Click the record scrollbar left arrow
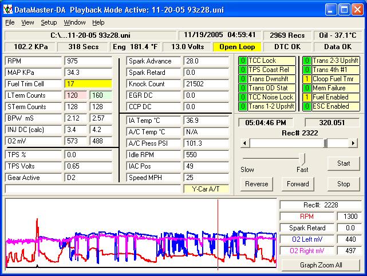 pos(245,143)
